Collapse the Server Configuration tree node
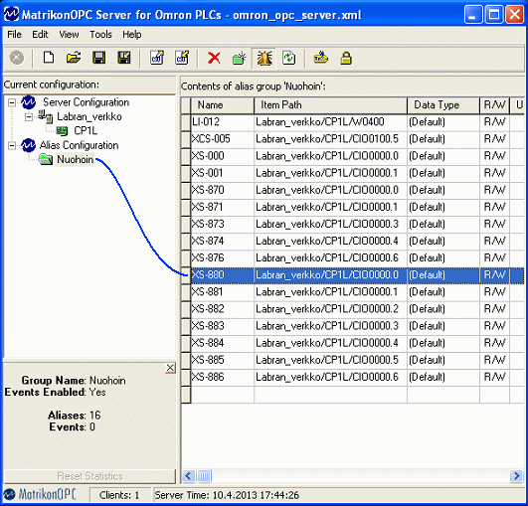The height and width of the screenshot is (506, 528). click(x=12, y=102)
